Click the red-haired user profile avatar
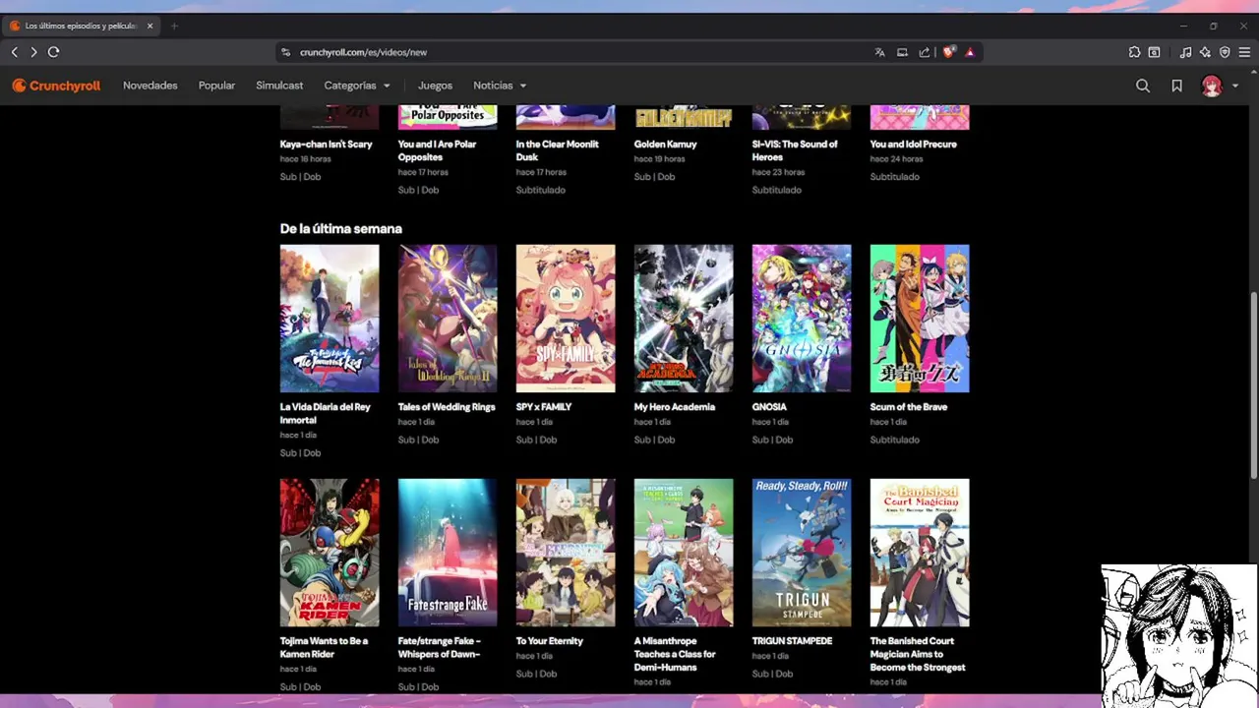1259x708 pixels. coord(1212,86)
